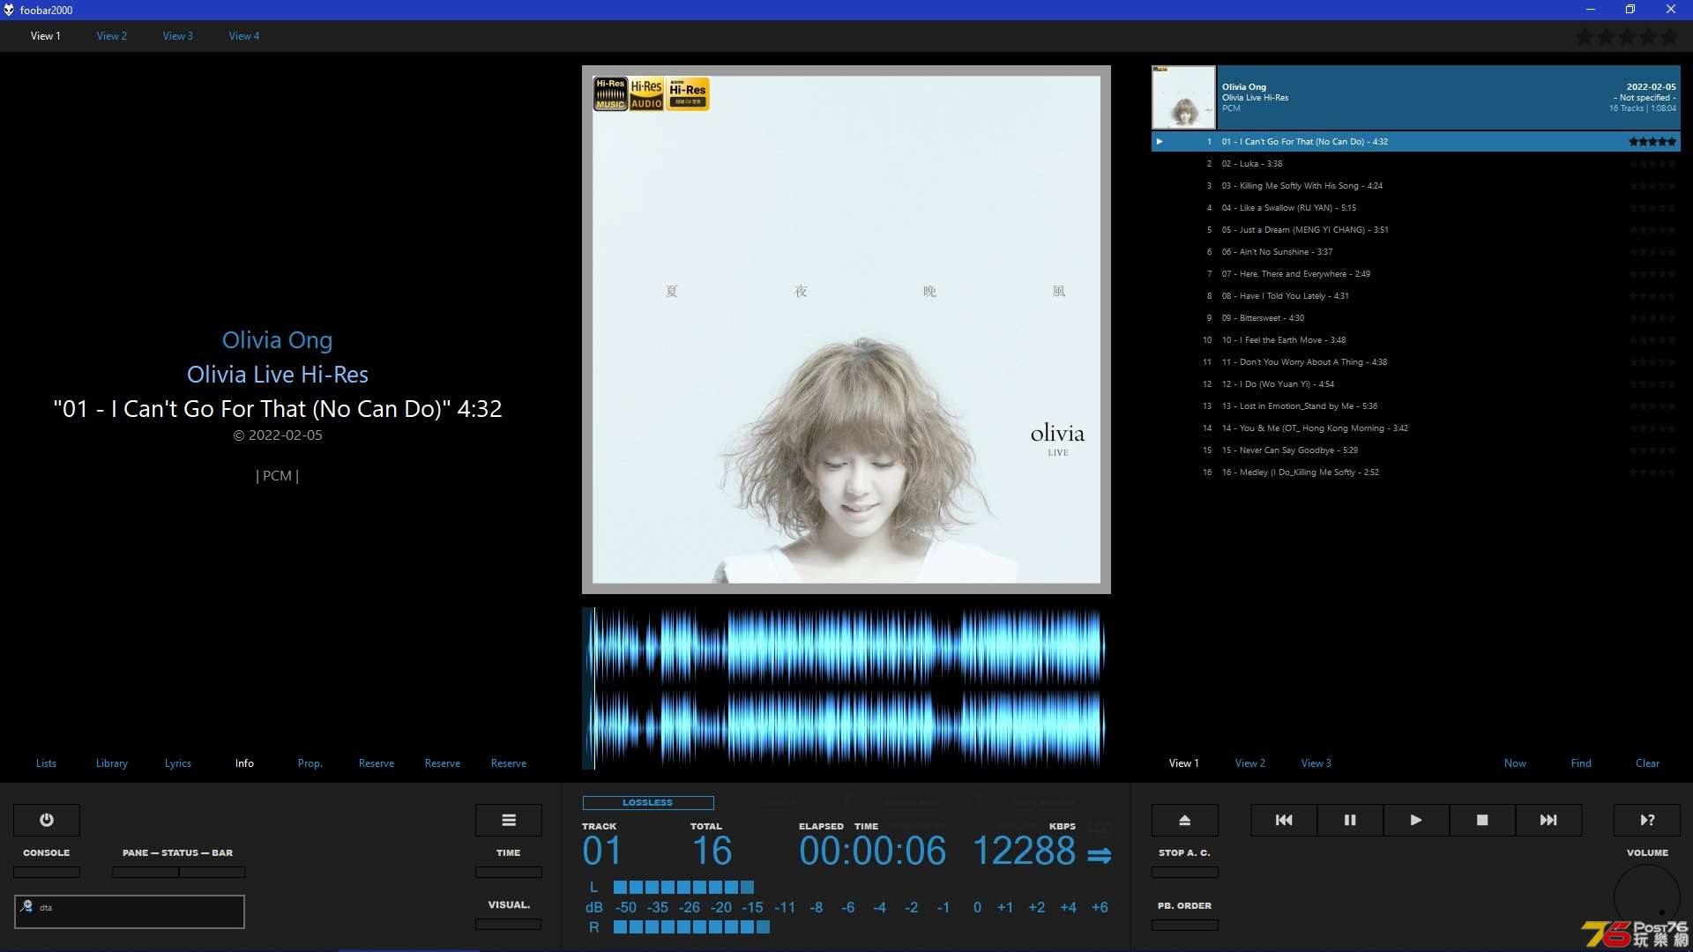Open the hamburger menu button above TIME
1693x952 pixels.
pyautogui.click(x=509, y=820)
